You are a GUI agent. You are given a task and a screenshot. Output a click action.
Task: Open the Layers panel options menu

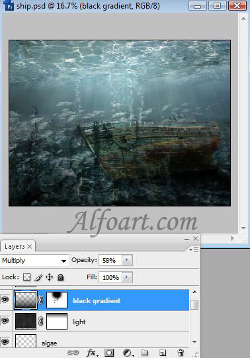194,249
